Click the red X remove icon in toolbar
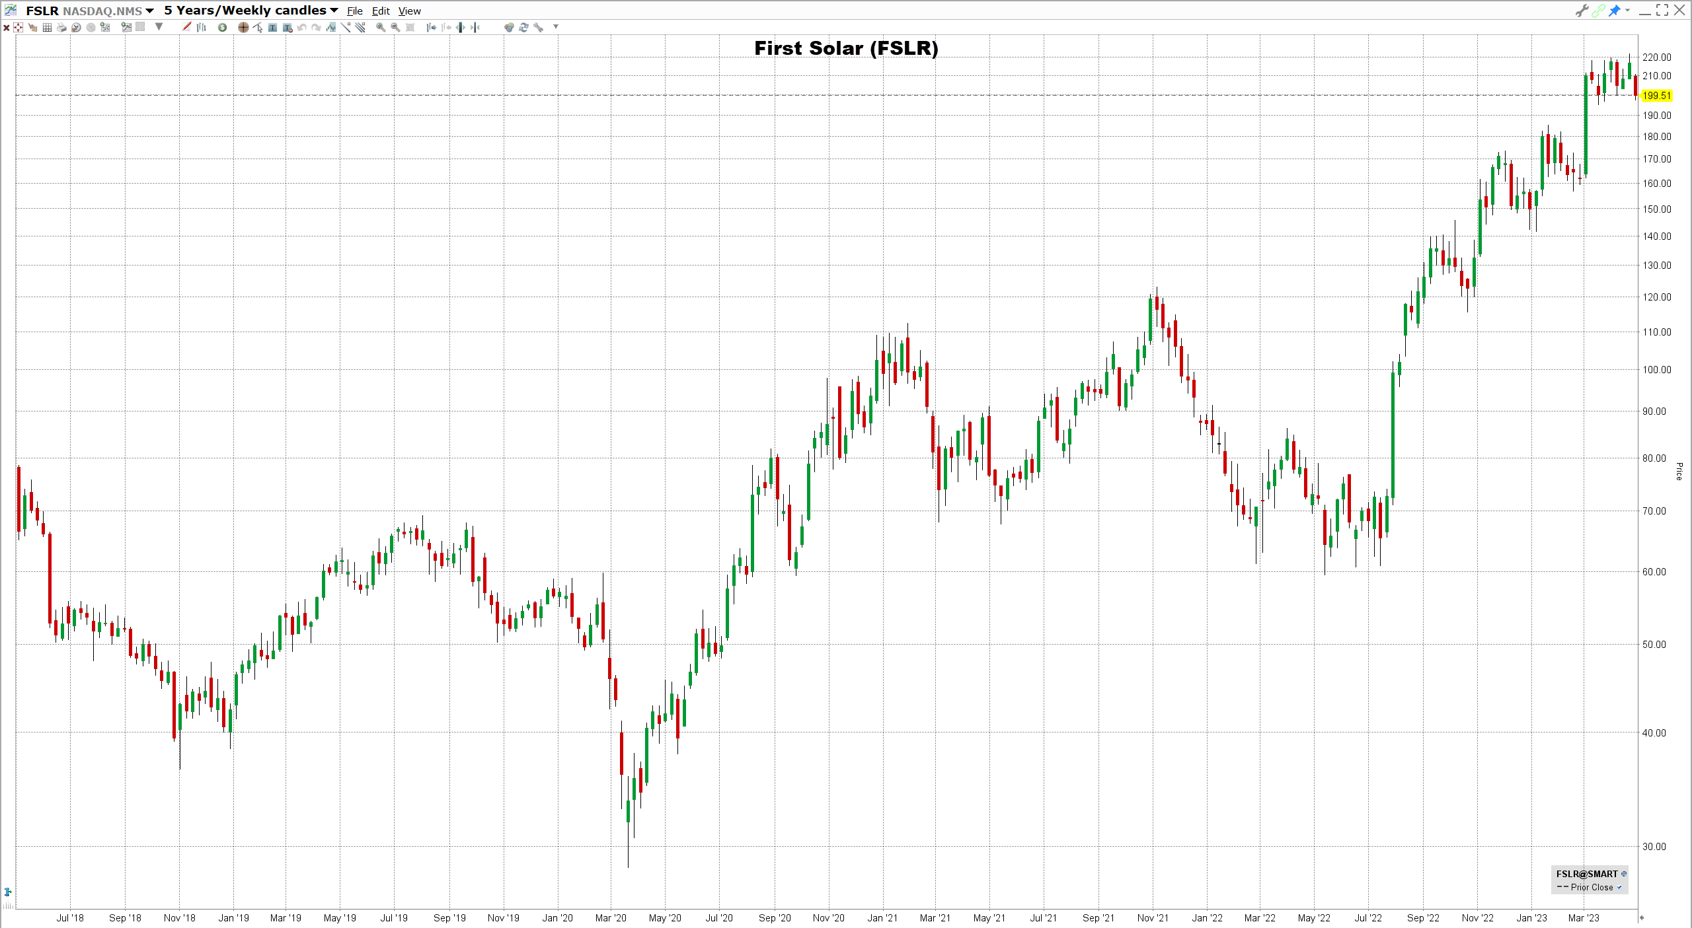This screenshot has width=1692, height=928. [x=7, y=28]
